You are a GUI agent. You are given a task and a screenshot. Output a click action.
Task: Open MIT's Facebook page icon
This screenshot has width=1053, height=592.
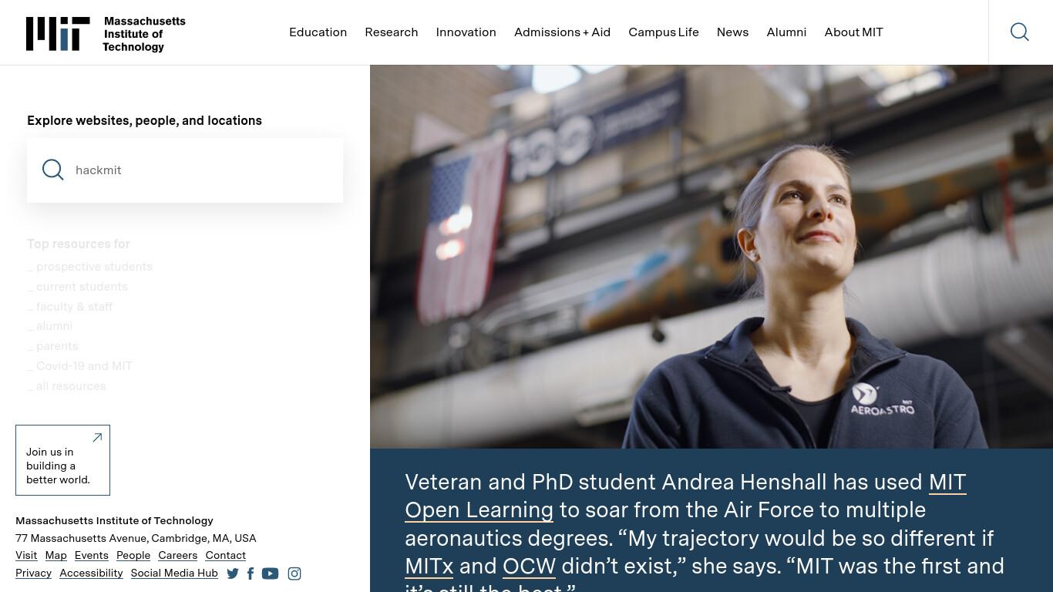tap(251, 573)
